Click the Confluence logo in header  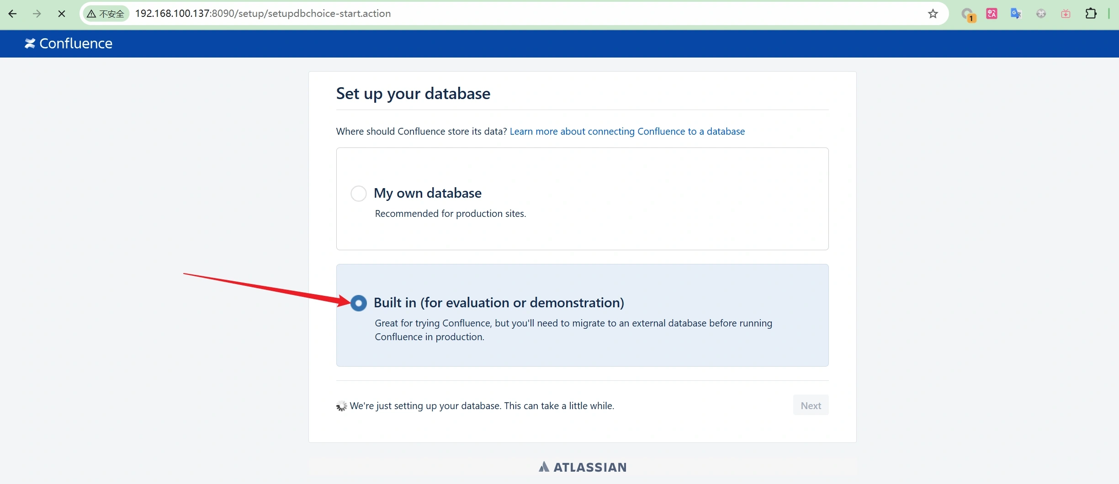[x=69, y=43]
